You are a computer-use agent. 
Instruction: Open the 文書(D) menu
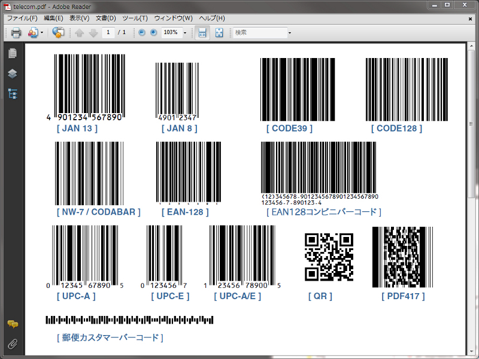[106, 19]
